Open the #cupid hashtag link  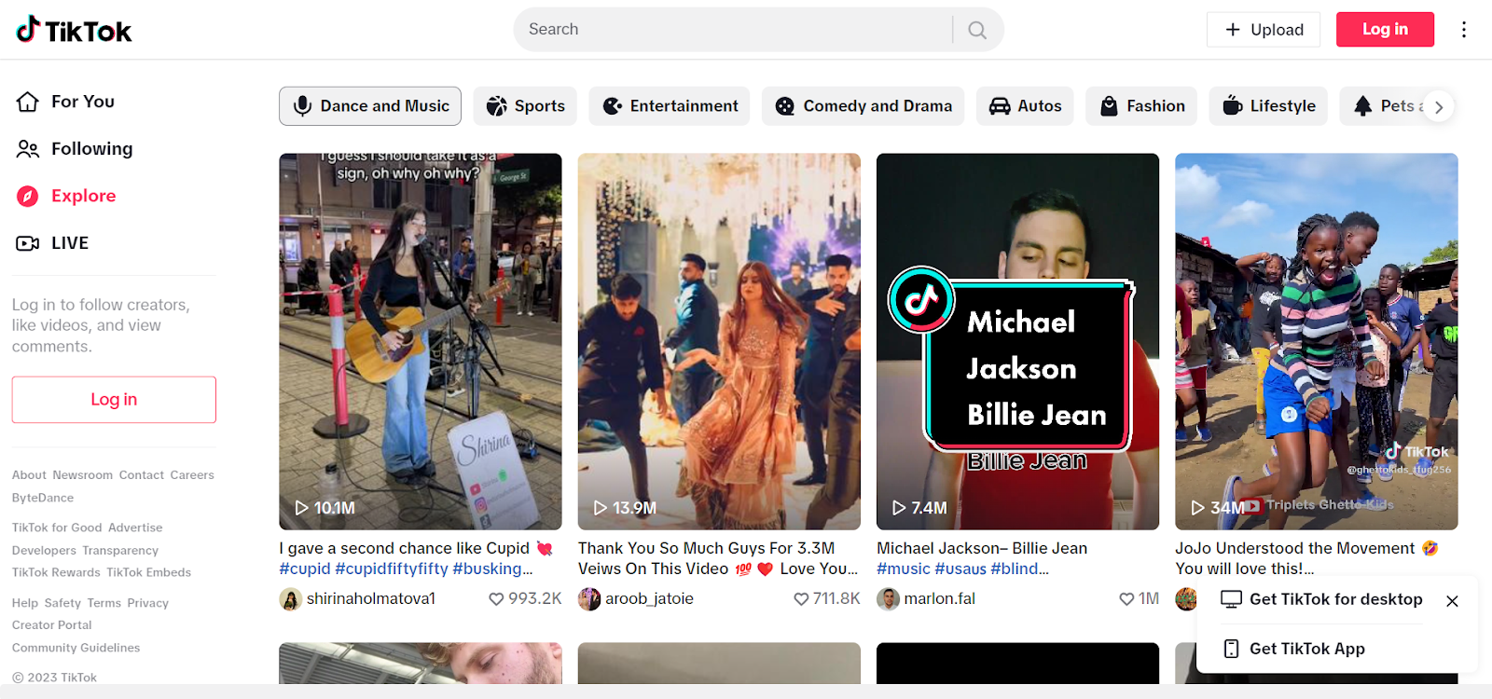click(305, 569)
